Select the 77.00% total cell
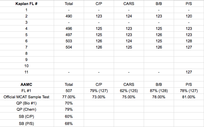This screenshot has height=127, width=204. point(69,97)
